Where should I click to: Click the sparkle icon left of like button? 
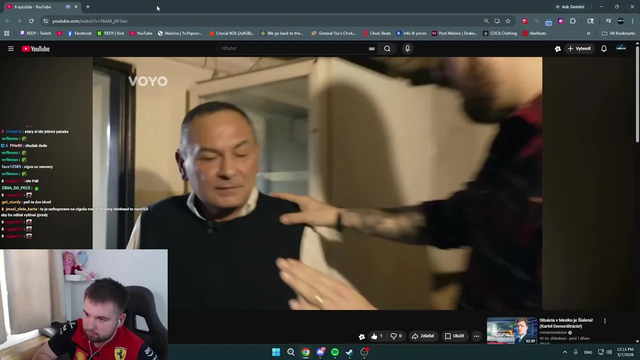(361, 336)
